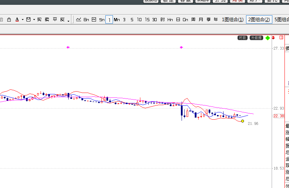The image size is (289, 188).
Task: Toggle the red side panel layout icon
Action: click(x=282, y=38)
